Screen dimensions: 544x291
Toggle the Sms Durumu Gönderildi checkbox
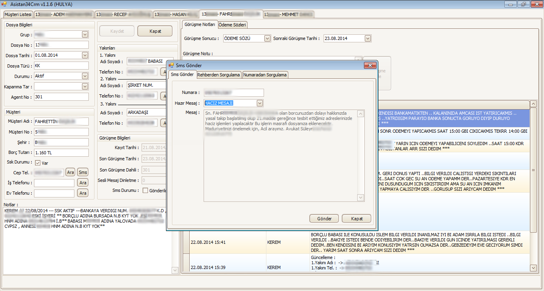145,190
